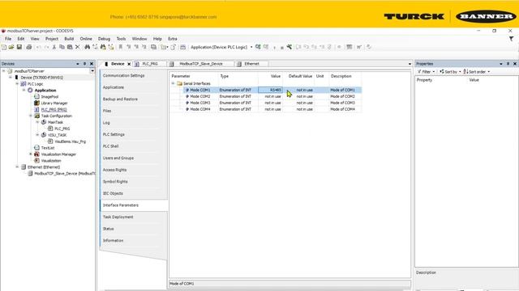Click the Library Manager book icon

click(36, 103)
